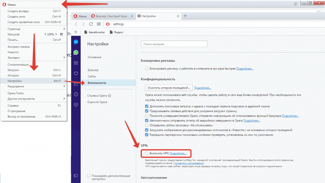The height and width of the screenshot is (183, 325).
Task: Open Speed Dial from toolbar grid icon
Action: [99, 24]
